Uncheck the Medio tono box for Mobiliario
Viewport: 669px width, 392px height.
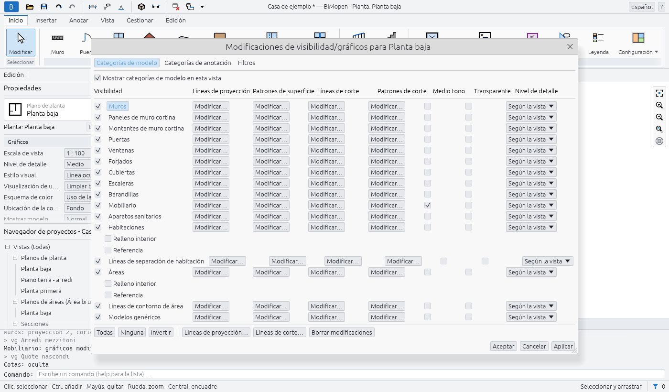click(x=428, y=205)
